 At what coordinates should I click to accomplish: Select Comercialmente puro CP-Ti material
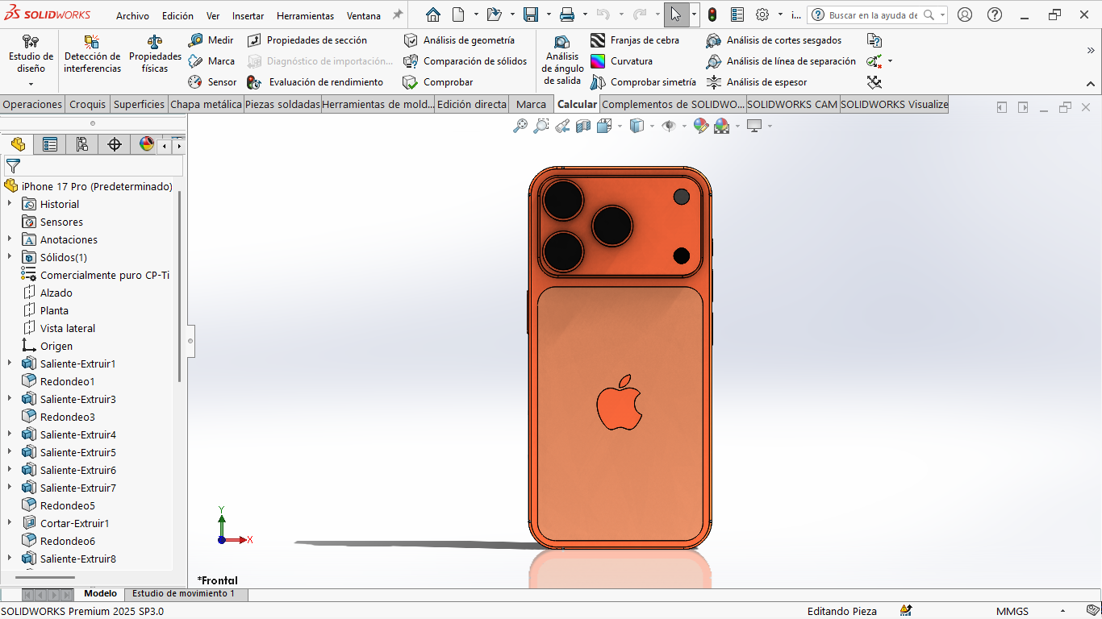pos(105,275)
